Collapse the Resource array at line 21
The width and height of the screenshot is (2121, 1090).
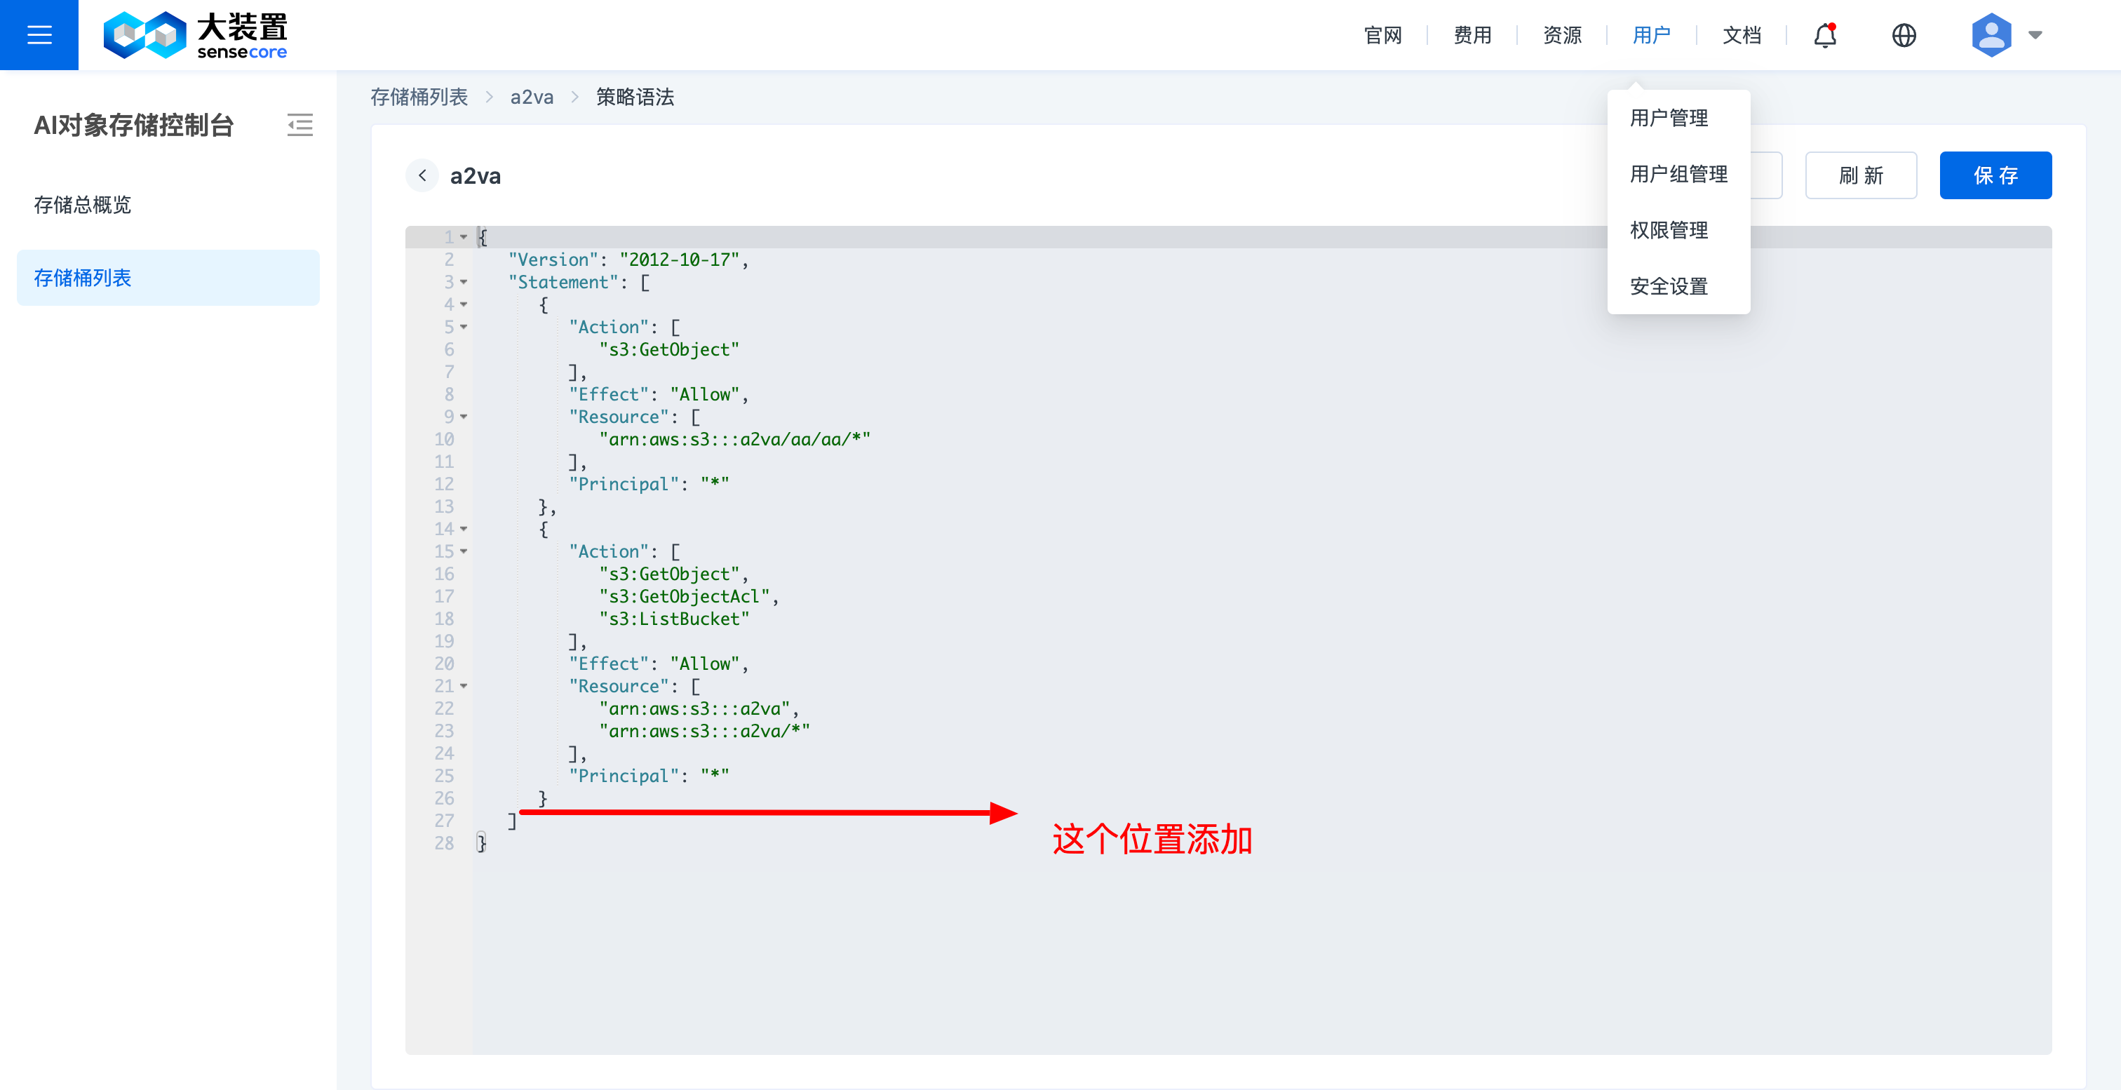464,686
